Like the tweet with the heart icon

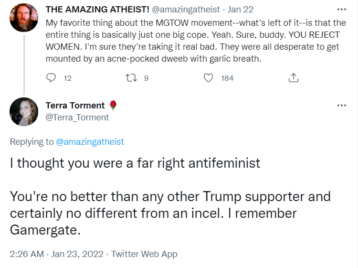pyautogui.click(x=208, y=78)
